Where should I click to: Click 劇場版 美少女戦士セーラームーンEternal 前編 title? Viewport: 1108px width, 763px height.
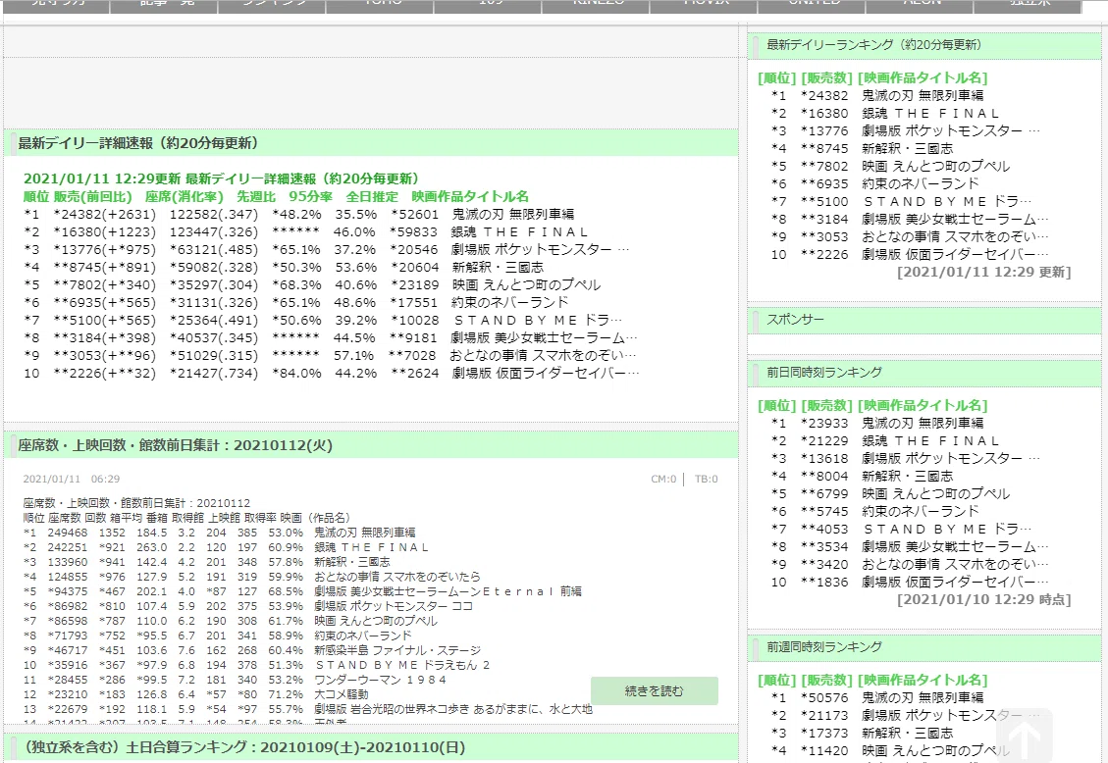(448, 592)
